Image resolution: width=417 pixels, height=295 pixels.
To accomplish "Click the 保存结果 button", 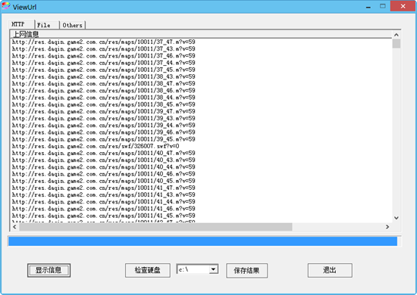I will [247, 271].
